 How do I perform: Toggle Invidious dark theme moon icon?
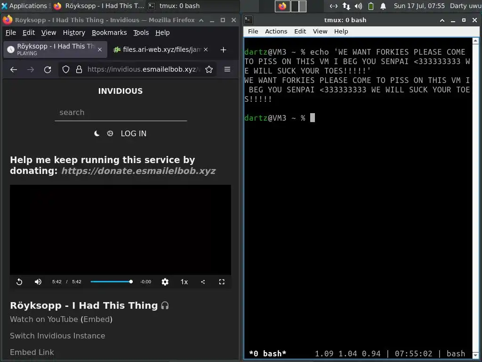click(96, 133)
